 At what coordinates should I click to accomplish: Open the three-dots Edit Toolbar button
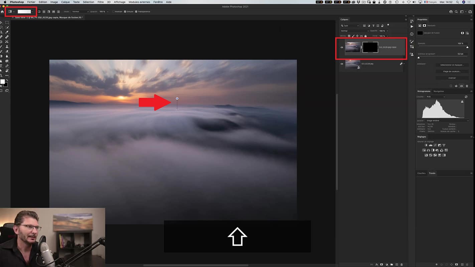(x=7, y=76)
